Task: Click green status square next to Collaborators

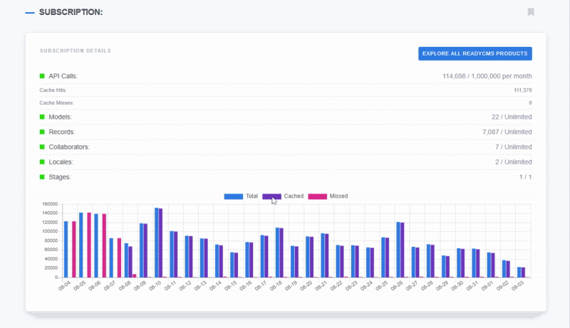Action: 43,147
